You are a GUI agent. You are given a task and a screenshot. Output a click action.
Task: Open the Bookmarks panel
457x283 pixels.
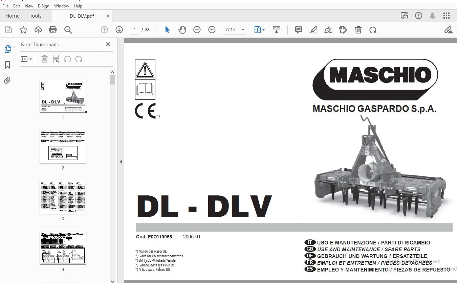(x=7, y=65)
